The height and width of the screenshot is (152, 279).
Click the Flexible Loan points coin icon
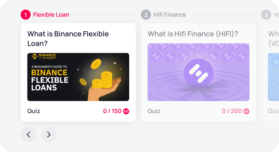click(126, 111)
